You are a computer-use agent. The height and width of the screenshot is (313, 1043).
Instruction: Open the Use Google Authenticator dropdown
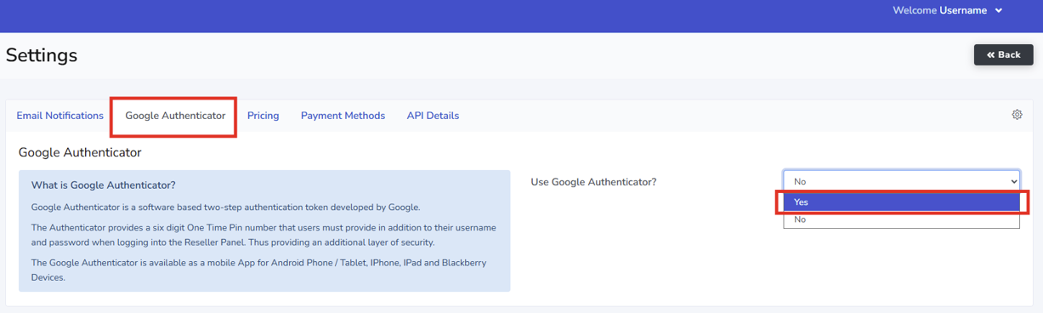[901, 181]
